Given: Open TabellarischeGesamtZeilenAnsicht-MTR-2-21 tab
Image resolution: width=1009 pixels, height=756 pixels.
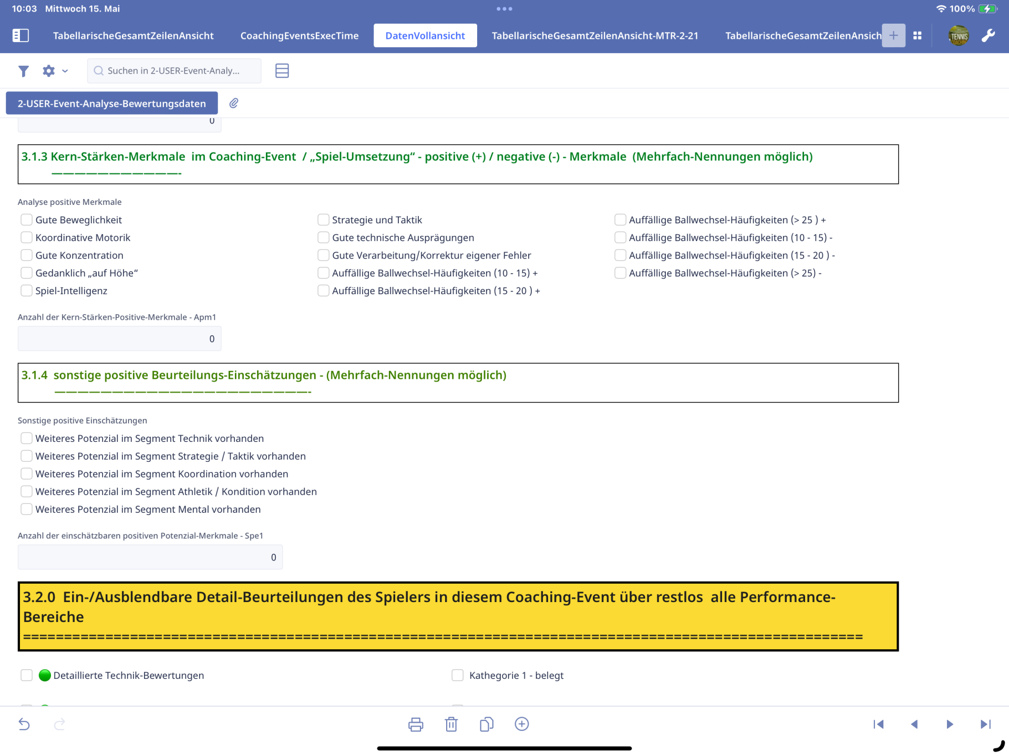Looking at the screenshot, I should coord(595,36).
